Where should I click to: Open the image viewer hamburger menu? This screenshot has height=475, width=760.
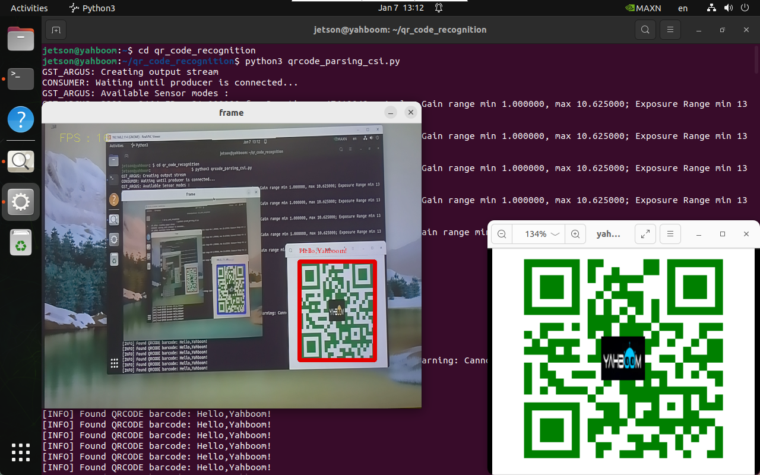point(670,234)
